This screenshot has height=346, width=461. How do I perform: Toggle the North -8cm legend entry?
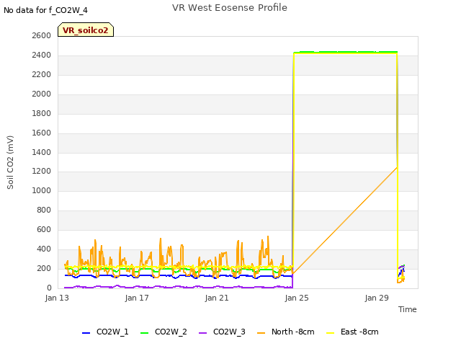(x=286, y=332)
